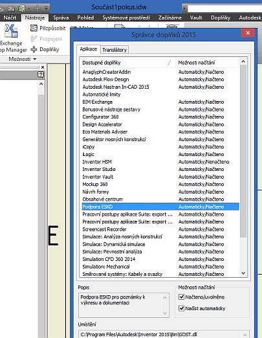The height and width of the screenshot is (338, 262).
Task: Open the Vault ribbon tab
Action: coord(196,17)
